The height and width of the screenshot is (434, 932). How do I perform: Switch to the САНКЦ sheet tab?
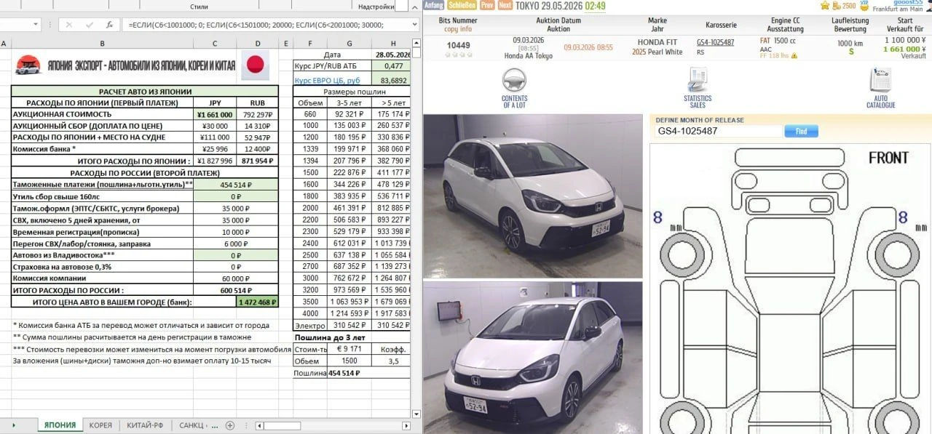coord(191,425)
